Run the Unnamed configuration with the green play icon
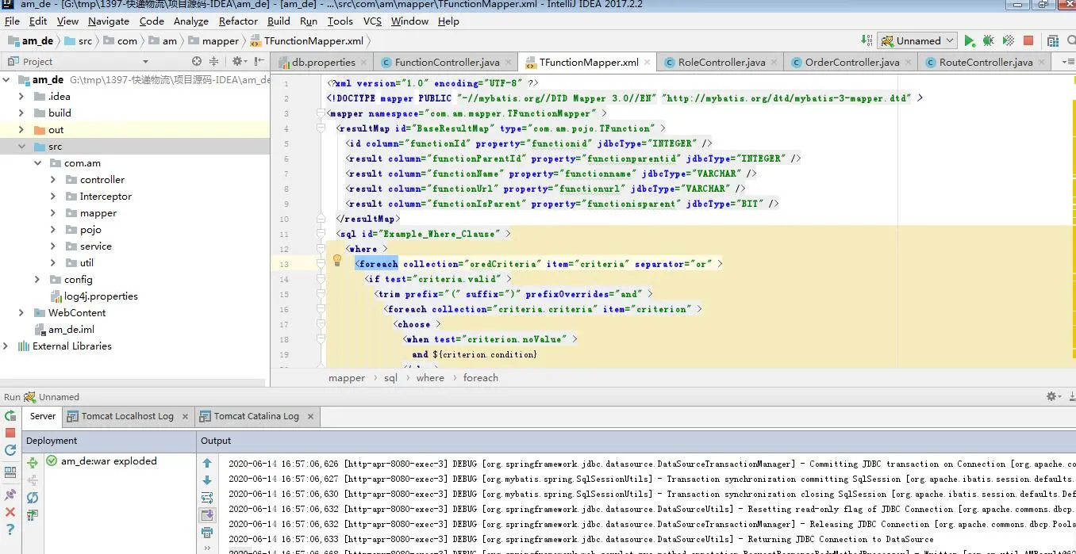1076x554 pixels. [969, 41]
